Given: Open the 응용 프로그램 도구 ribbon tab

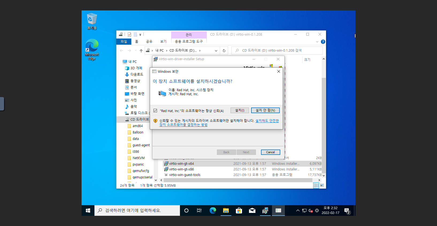Looking at the screenshot, I should 189,41.
